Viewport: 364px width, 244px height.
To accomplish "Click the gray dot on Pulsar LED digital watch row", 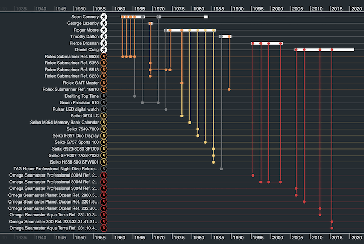I will coord(166,109).
